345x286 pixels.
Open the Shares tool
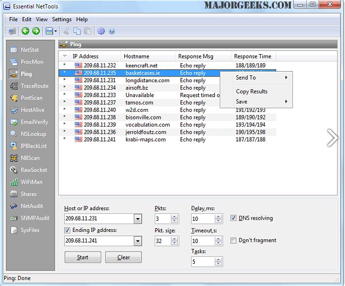point(23,194)
